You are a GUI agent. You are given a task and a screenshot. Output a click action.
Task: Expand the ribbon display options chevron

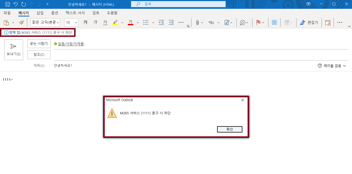[x=349, y=26]
